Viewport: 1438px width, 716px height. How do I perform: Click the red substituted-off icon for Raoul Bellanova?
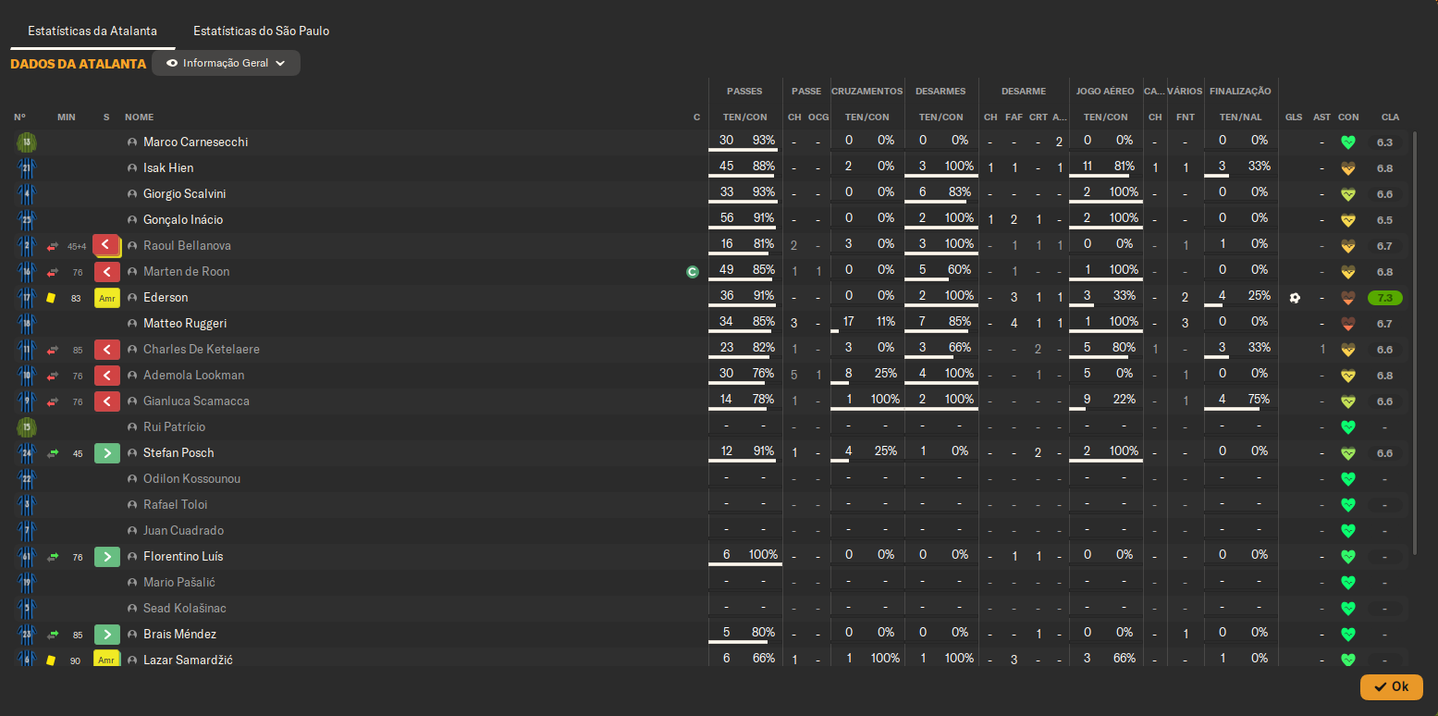[x=107, y=246]
